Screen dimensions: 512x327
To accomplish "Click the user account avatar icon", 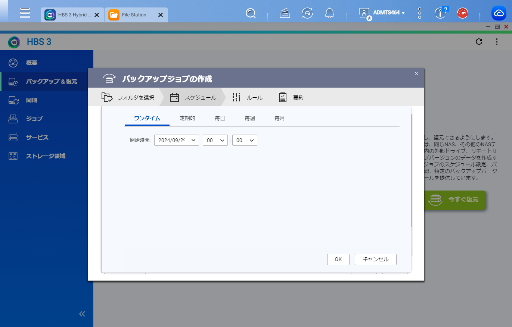I will point(364,13).
